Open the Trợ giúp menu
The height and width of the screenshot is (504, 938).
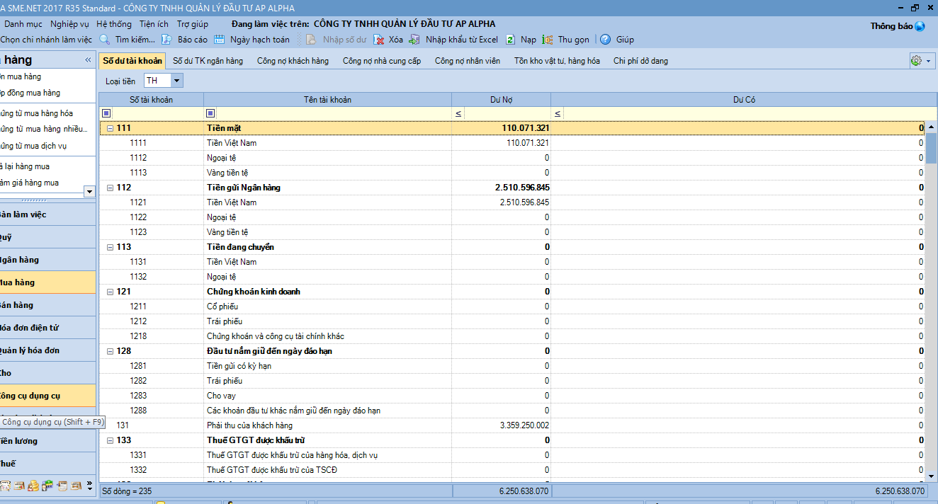(x=193, y=24)
